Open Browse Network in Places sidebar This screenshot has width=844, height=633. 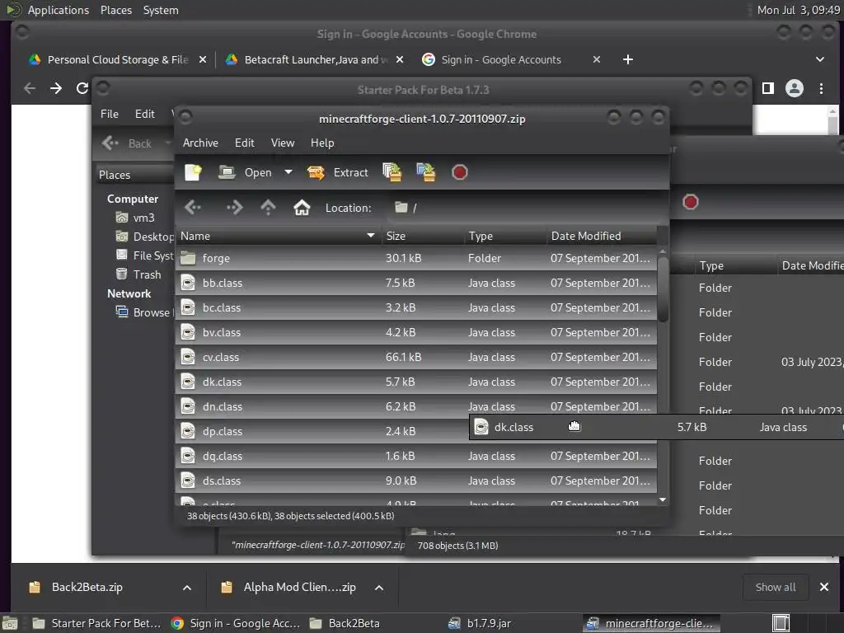pyautogui.click(x=144, y=312)
